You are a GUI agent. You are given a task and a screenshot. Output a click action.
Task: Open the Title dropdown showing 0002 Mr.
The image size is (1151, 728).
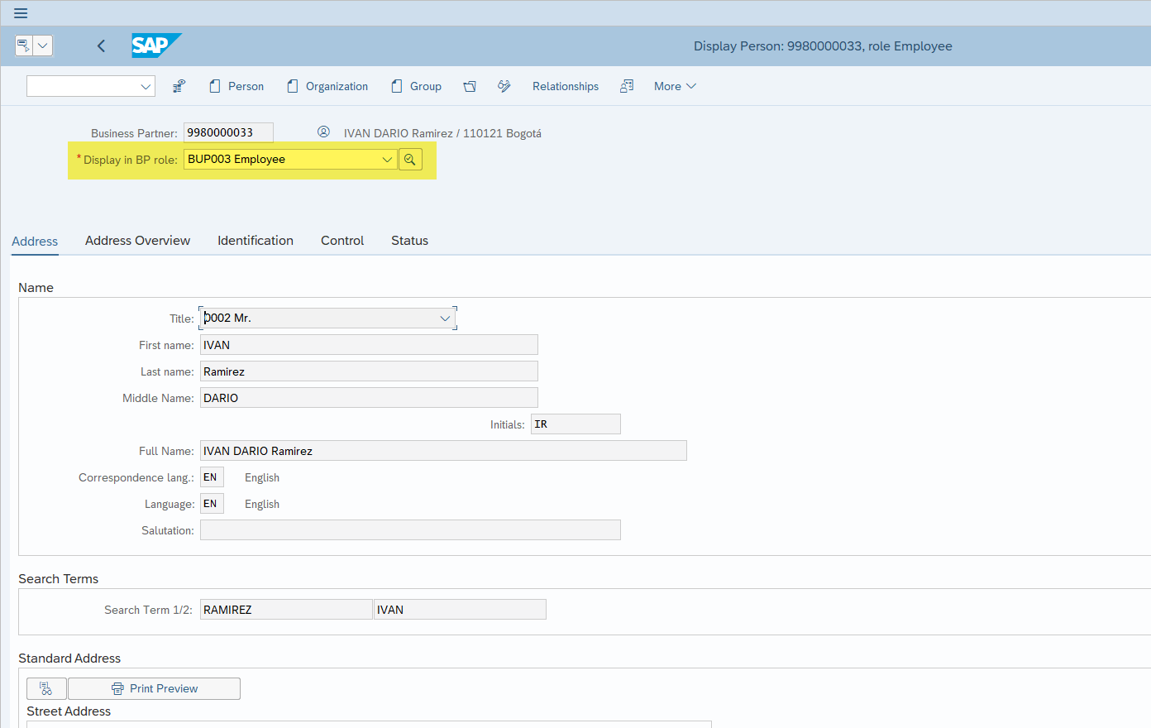(445, 318)
